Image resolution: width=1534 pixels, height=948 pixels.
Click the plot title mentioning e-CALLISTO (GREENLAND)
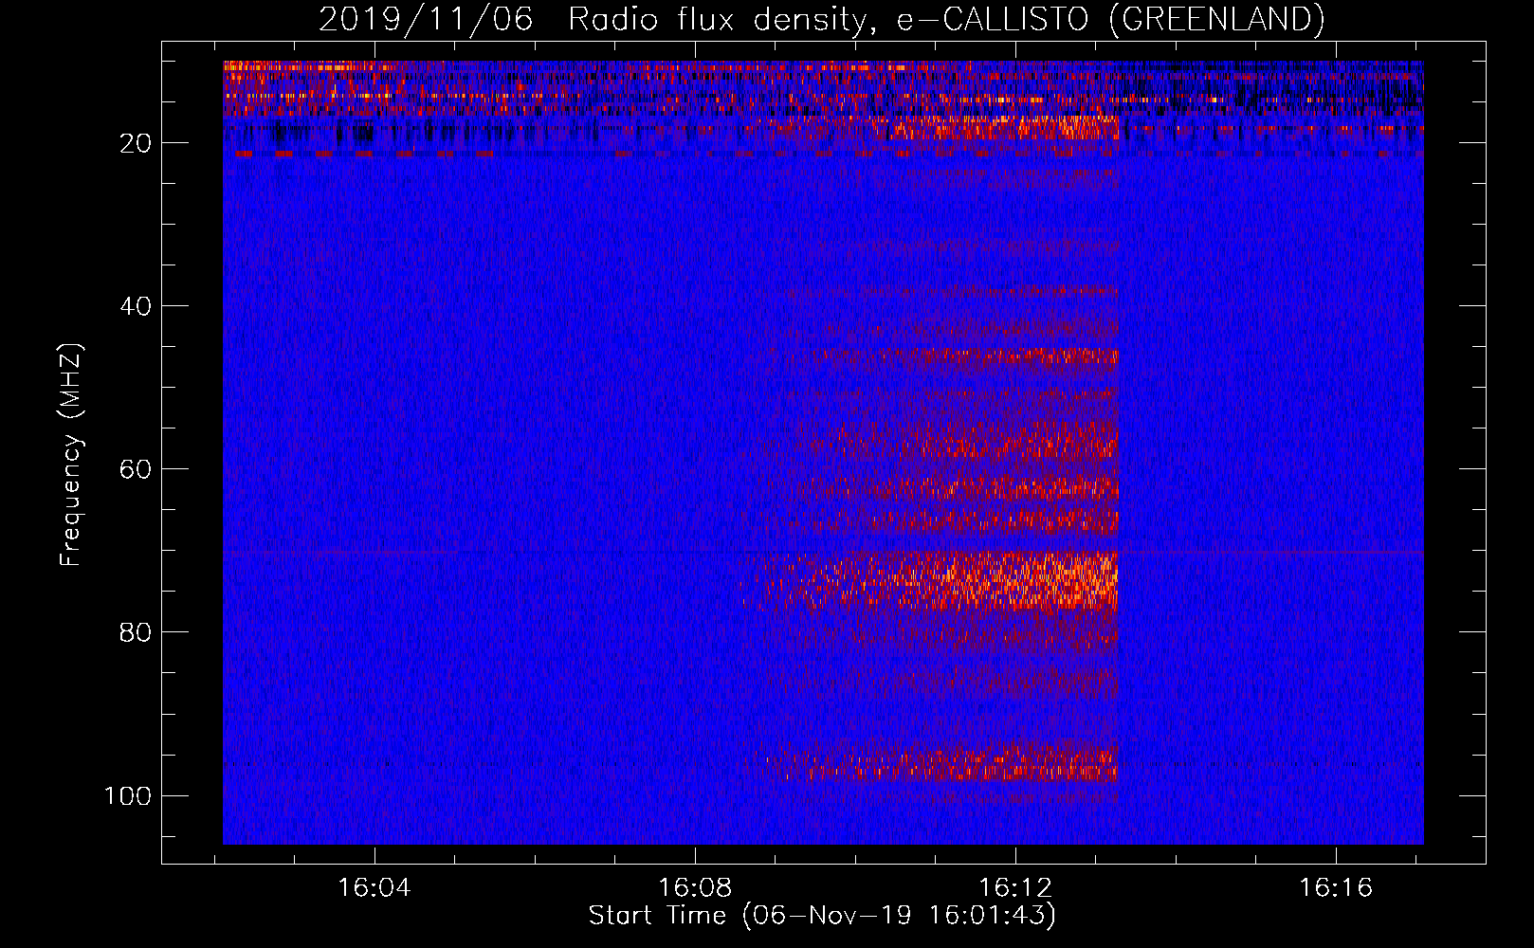[x=821, y=19]
